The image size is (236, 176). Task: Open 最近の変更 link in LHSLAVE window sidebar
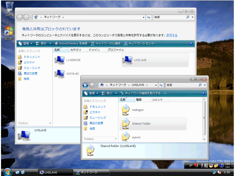(96, 123)
